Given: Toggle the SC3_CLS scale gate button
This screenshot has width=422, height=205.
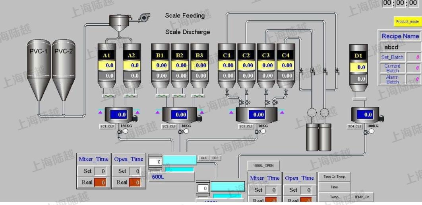Looking at the screenshot, I should point(246,127).
